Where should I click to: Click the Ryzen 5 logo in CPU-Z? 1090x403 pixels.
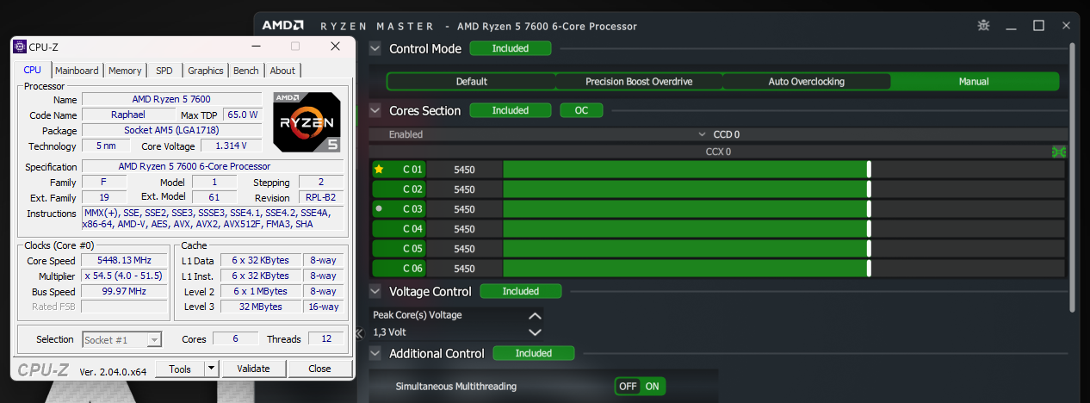click(307, 121)
